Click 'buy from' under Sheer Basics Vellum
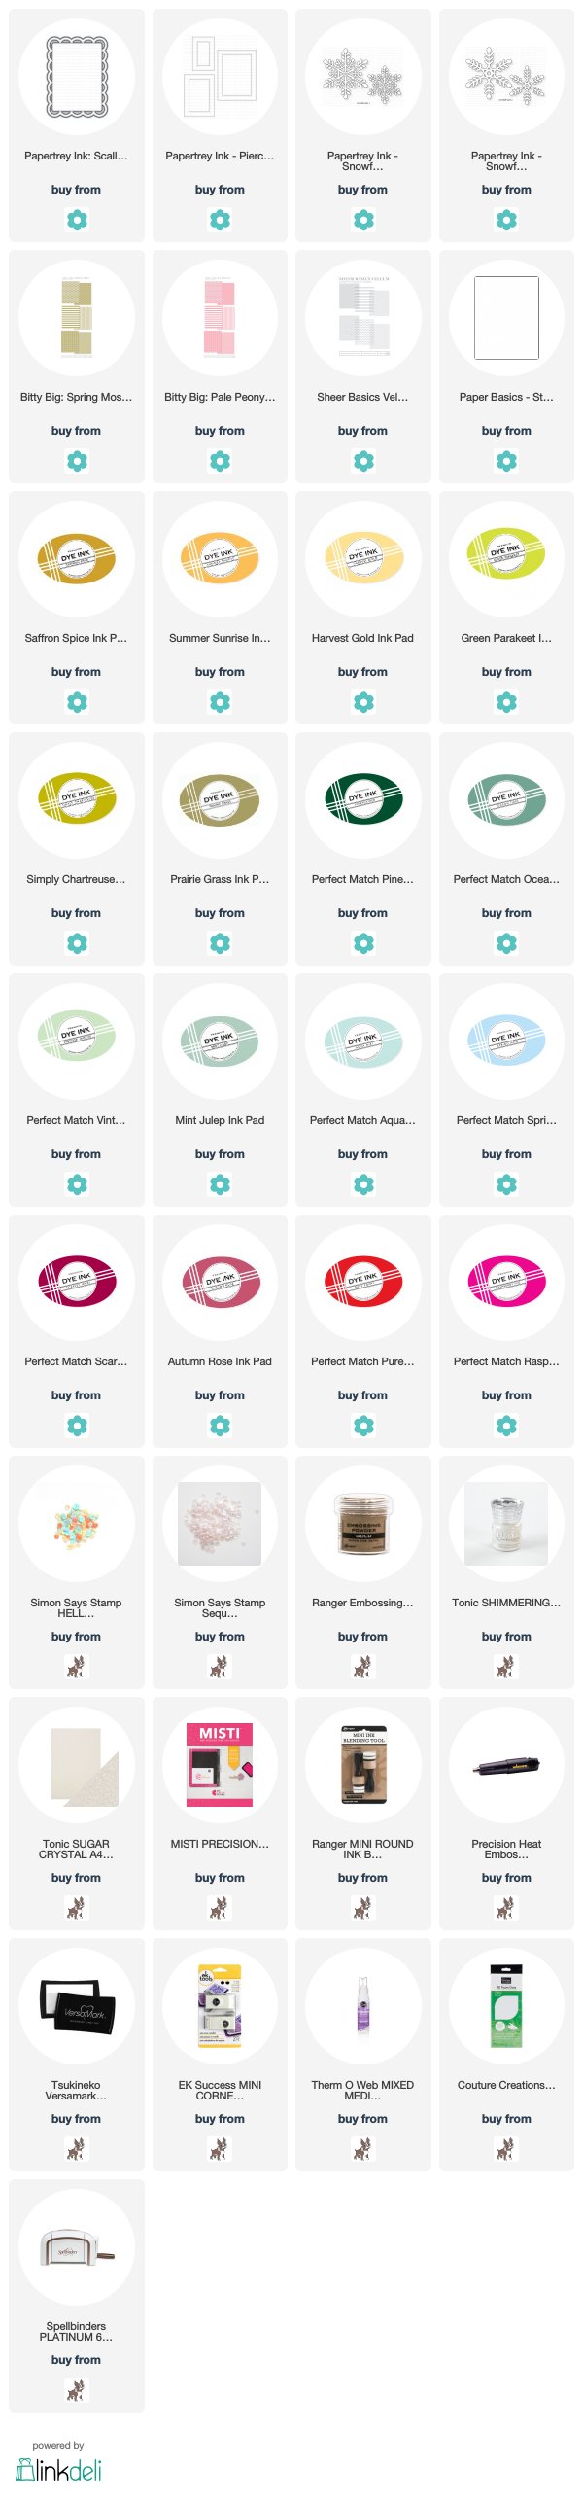The image size is (583, 2505). 363,430
